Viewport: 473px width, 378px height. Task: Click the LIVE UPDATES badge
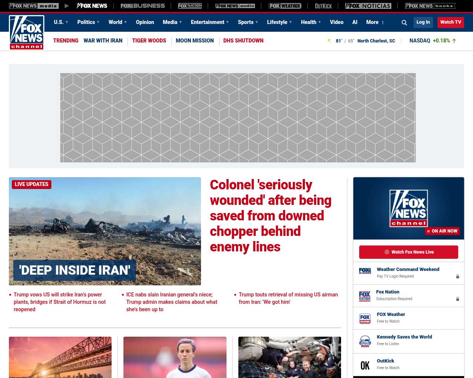click(31, 184)
